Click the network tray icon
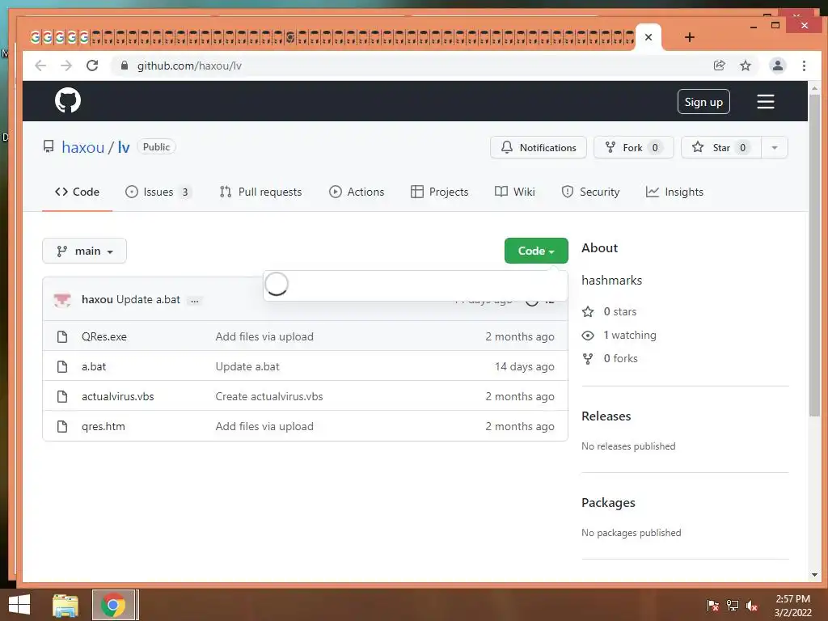The height and width of the screenshot is (621, 828). click(x=732, y=606)
